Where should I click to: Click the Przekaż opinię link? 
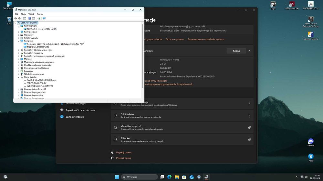pos(124,158)
